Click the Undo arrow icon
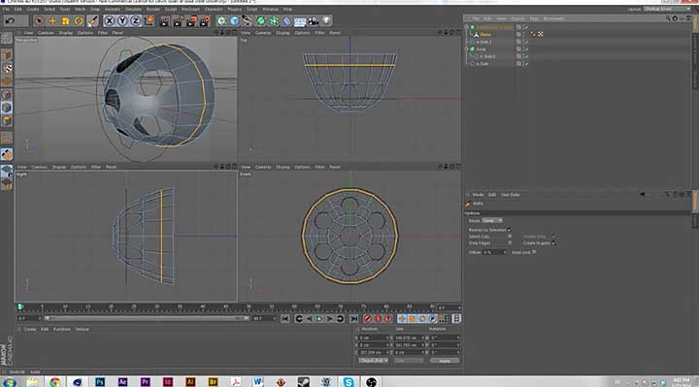Image resolution: width=699 pixels, height=387 pixels. pos(11,20)
